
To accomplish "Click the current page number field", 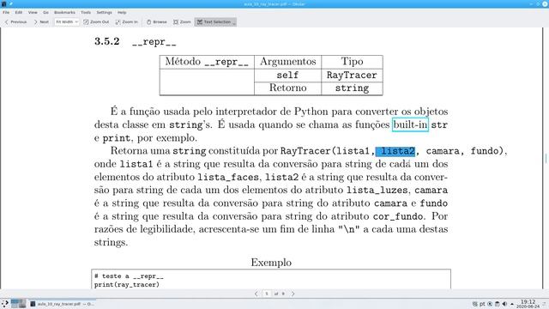I will (x=267, y=294).
